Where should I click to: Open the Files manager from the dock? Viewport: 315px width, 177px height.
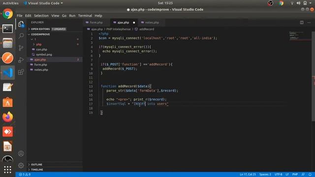8,43
